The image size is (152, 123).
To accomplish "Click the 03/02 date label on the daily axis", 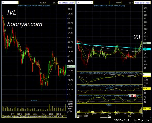I will (110, 114).
